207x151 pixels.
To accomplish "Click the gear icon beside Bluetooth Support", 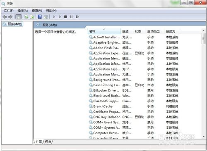I will click(91, 101).
